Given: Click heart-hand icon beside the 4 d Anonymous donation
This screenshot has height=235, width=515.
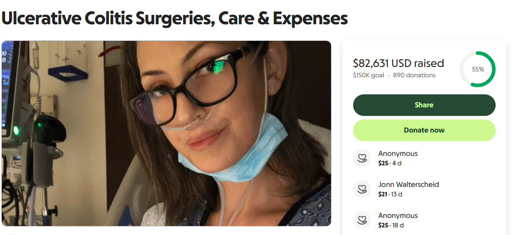Looking at the screenshot, I should point(362,158).
